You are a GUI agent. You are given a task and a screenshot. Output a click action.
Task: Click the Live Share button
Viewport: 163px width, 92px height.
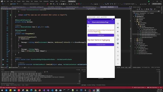pos(143,4)
